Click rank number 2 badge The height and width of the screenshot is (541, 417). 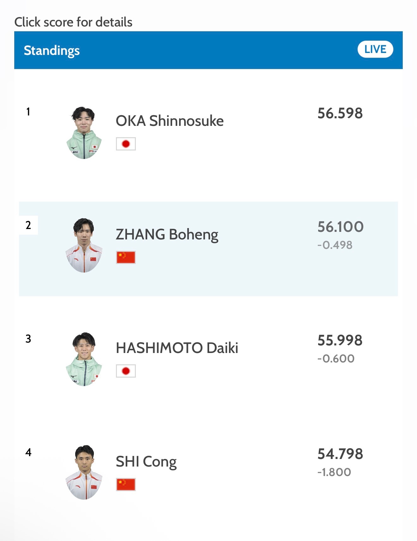(x=28, y=225)
